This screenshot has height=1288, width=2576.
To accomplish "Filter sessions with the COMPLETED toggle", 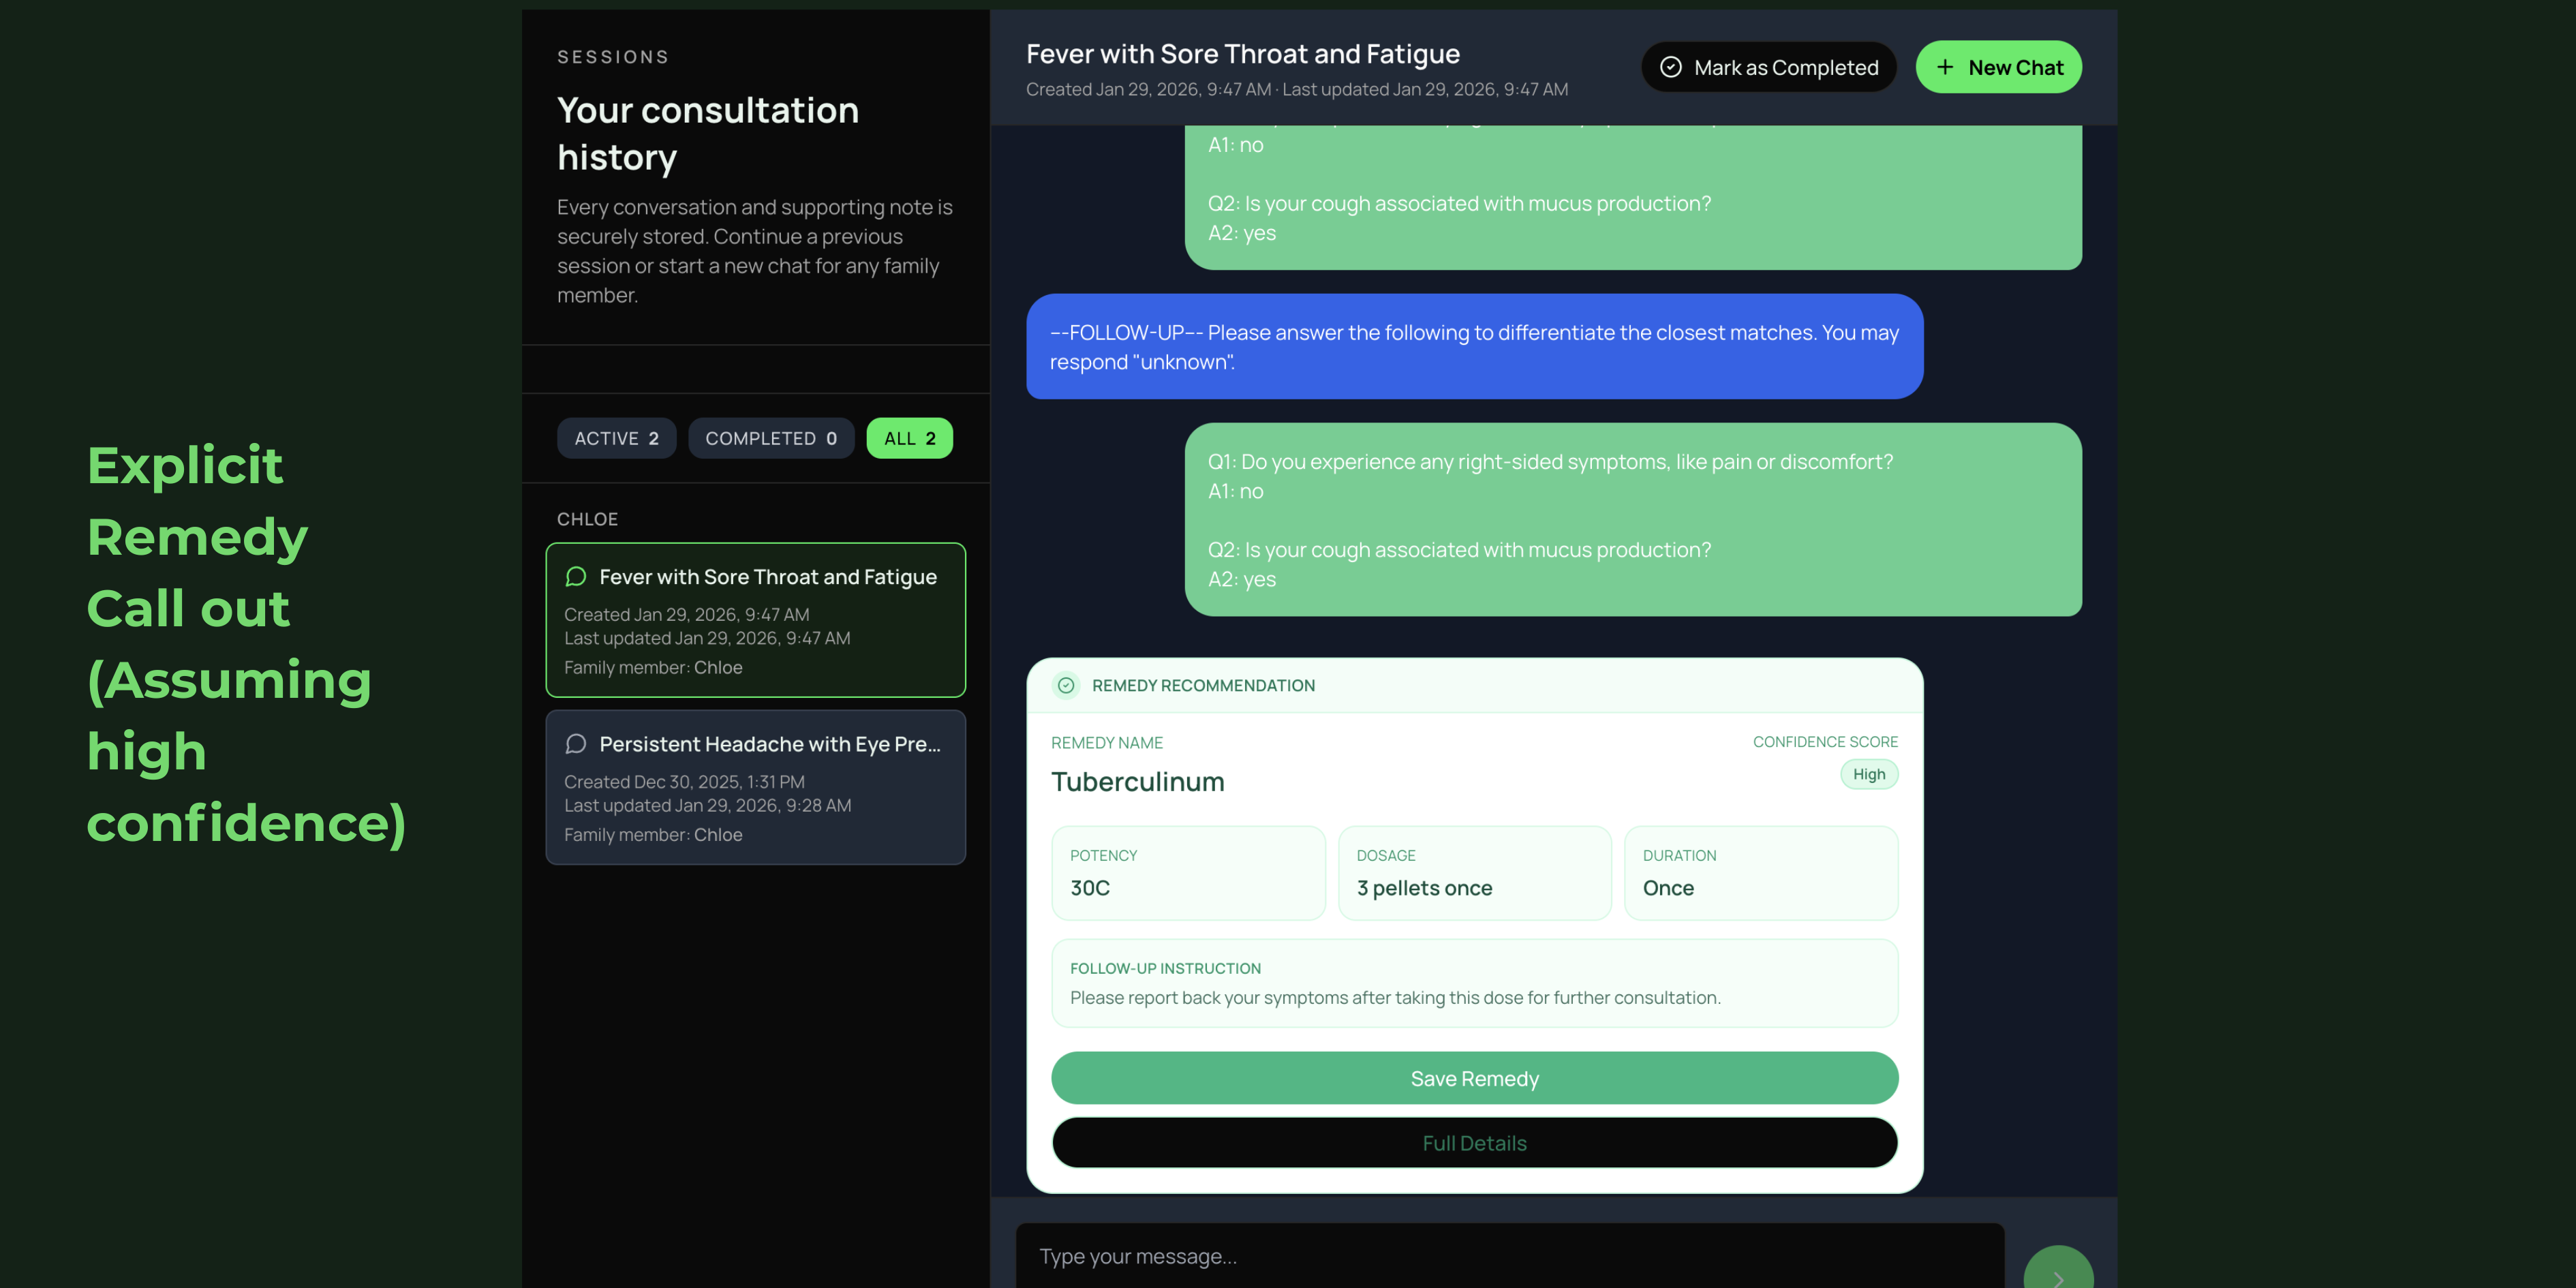I will (x=771, y=437).
